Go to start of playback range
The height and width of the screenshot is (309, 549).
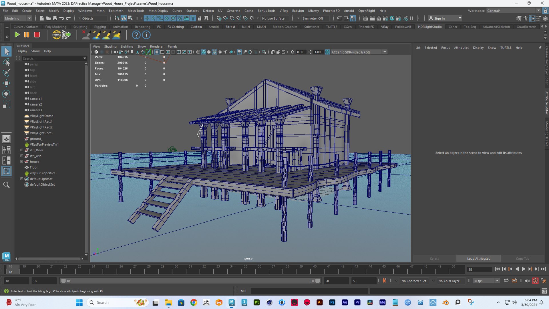click(497, 269)
